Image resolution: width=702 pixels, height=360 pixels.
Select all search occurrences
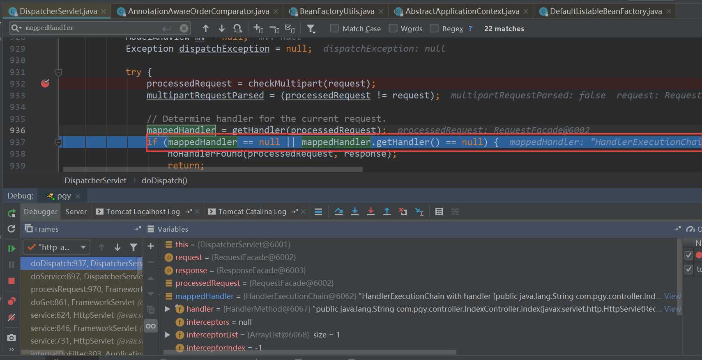(290, 28)
